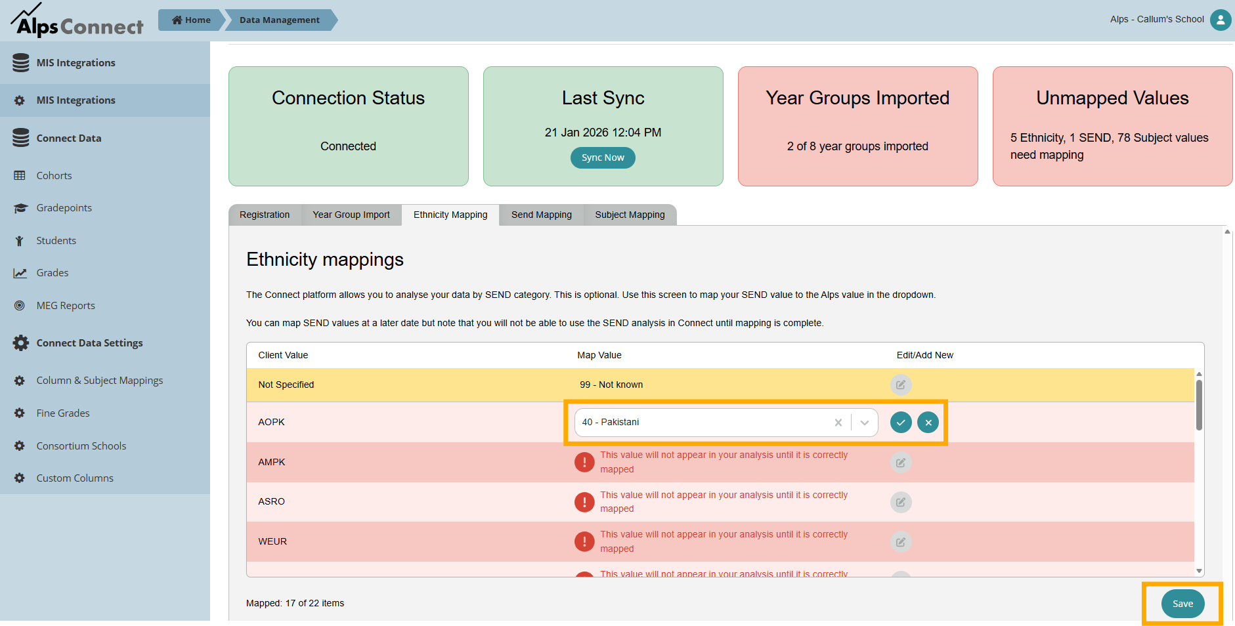Go to Home breadcrumb

pyautogui.click(x=192, y=20)
